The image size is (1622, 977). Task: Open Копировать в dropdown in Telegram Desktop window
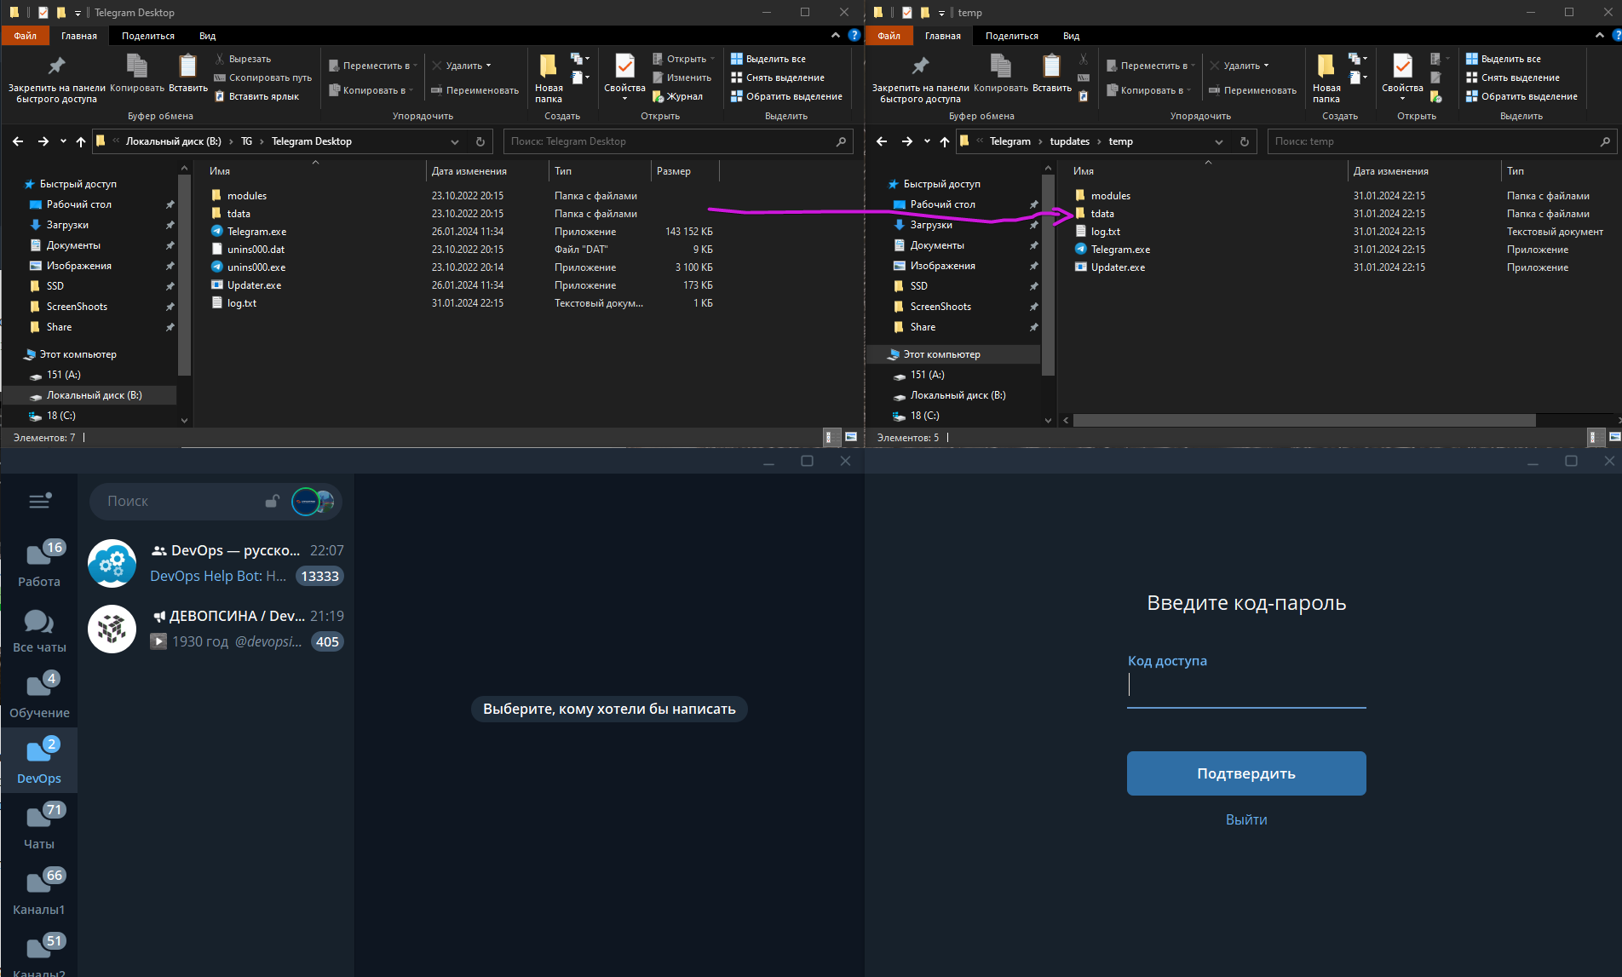click(x=371, y=90)
